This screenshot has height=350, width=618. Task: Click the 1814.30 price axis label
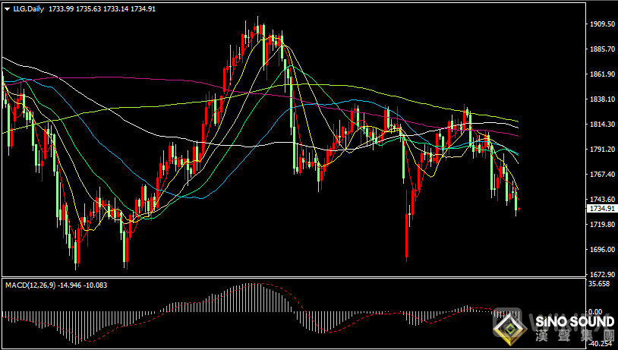click(x=601, y=125)
